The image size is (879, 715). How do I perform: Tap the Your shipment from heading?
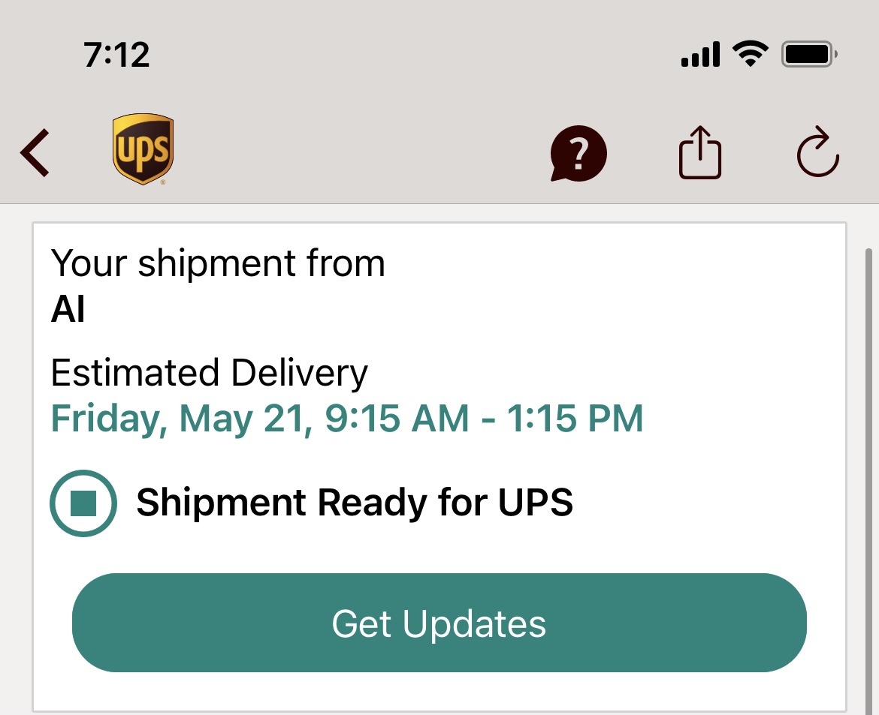pos(218,263)
